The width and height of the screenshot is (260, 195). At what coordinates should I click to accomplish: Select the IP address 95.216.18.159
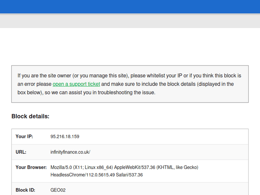pos(65,136)
